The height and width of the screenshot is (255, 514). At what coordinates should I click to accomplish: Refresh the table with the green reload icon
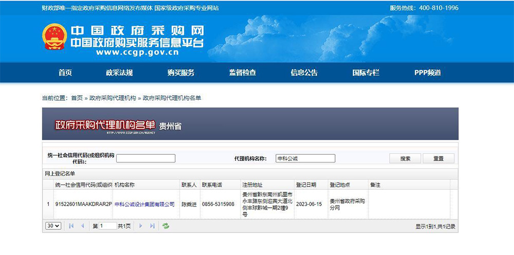(x=166, y=226)
